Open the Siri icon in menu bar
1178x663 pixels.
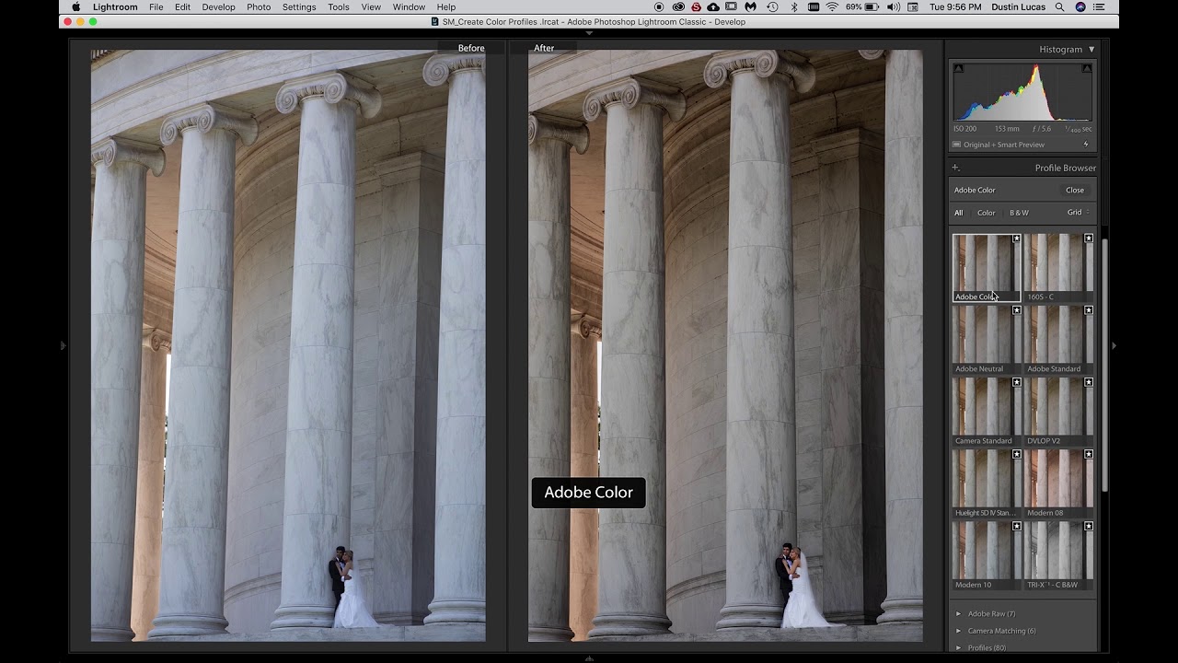point(1080,7)
